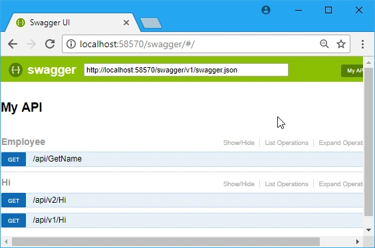Open a new browser tab
The height and width of the screenshot is (248, 375).
[x=151, y=23]
